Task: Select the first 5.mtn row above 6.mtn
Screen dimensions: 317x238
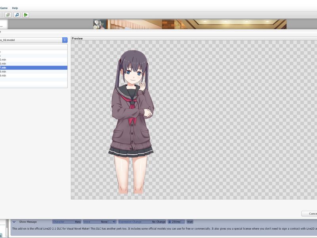Action: 34,60
